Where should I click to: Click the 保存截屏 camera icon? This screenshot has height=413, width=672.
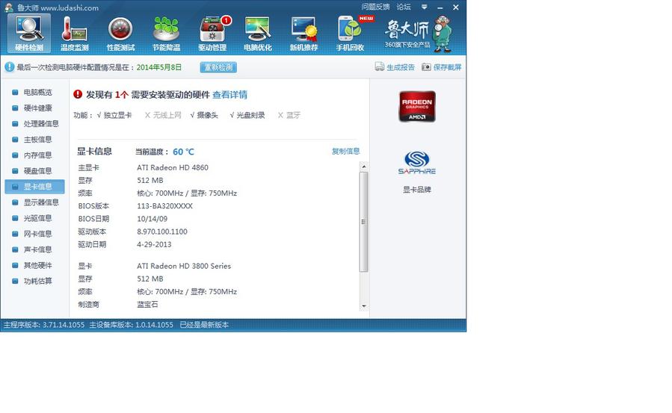426,66
